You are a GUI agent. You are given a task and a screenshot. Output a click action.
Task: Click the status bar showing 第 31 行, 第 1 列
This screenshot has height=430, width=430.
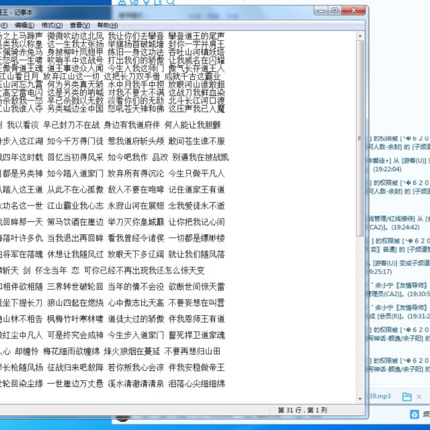[302, 409]
